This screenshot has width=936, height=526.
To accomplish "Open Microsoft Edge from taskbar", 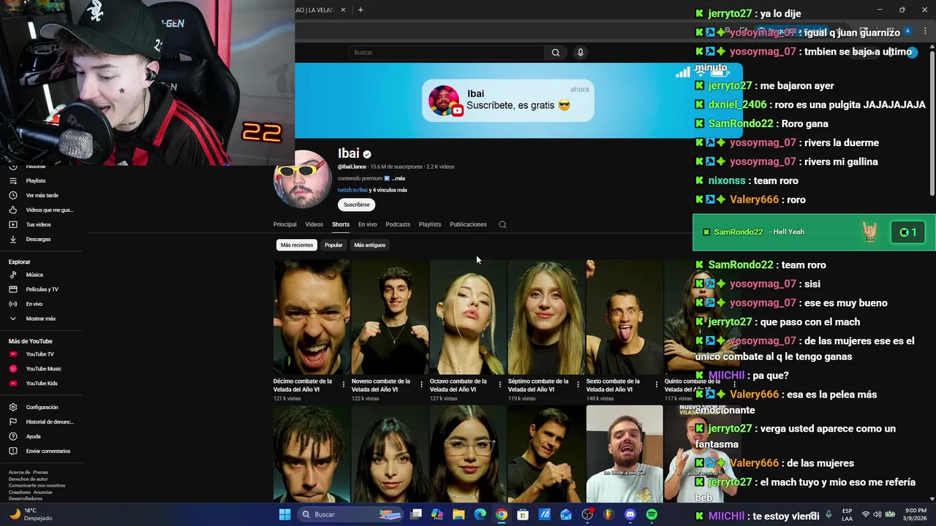I will [x=480, y=514].
